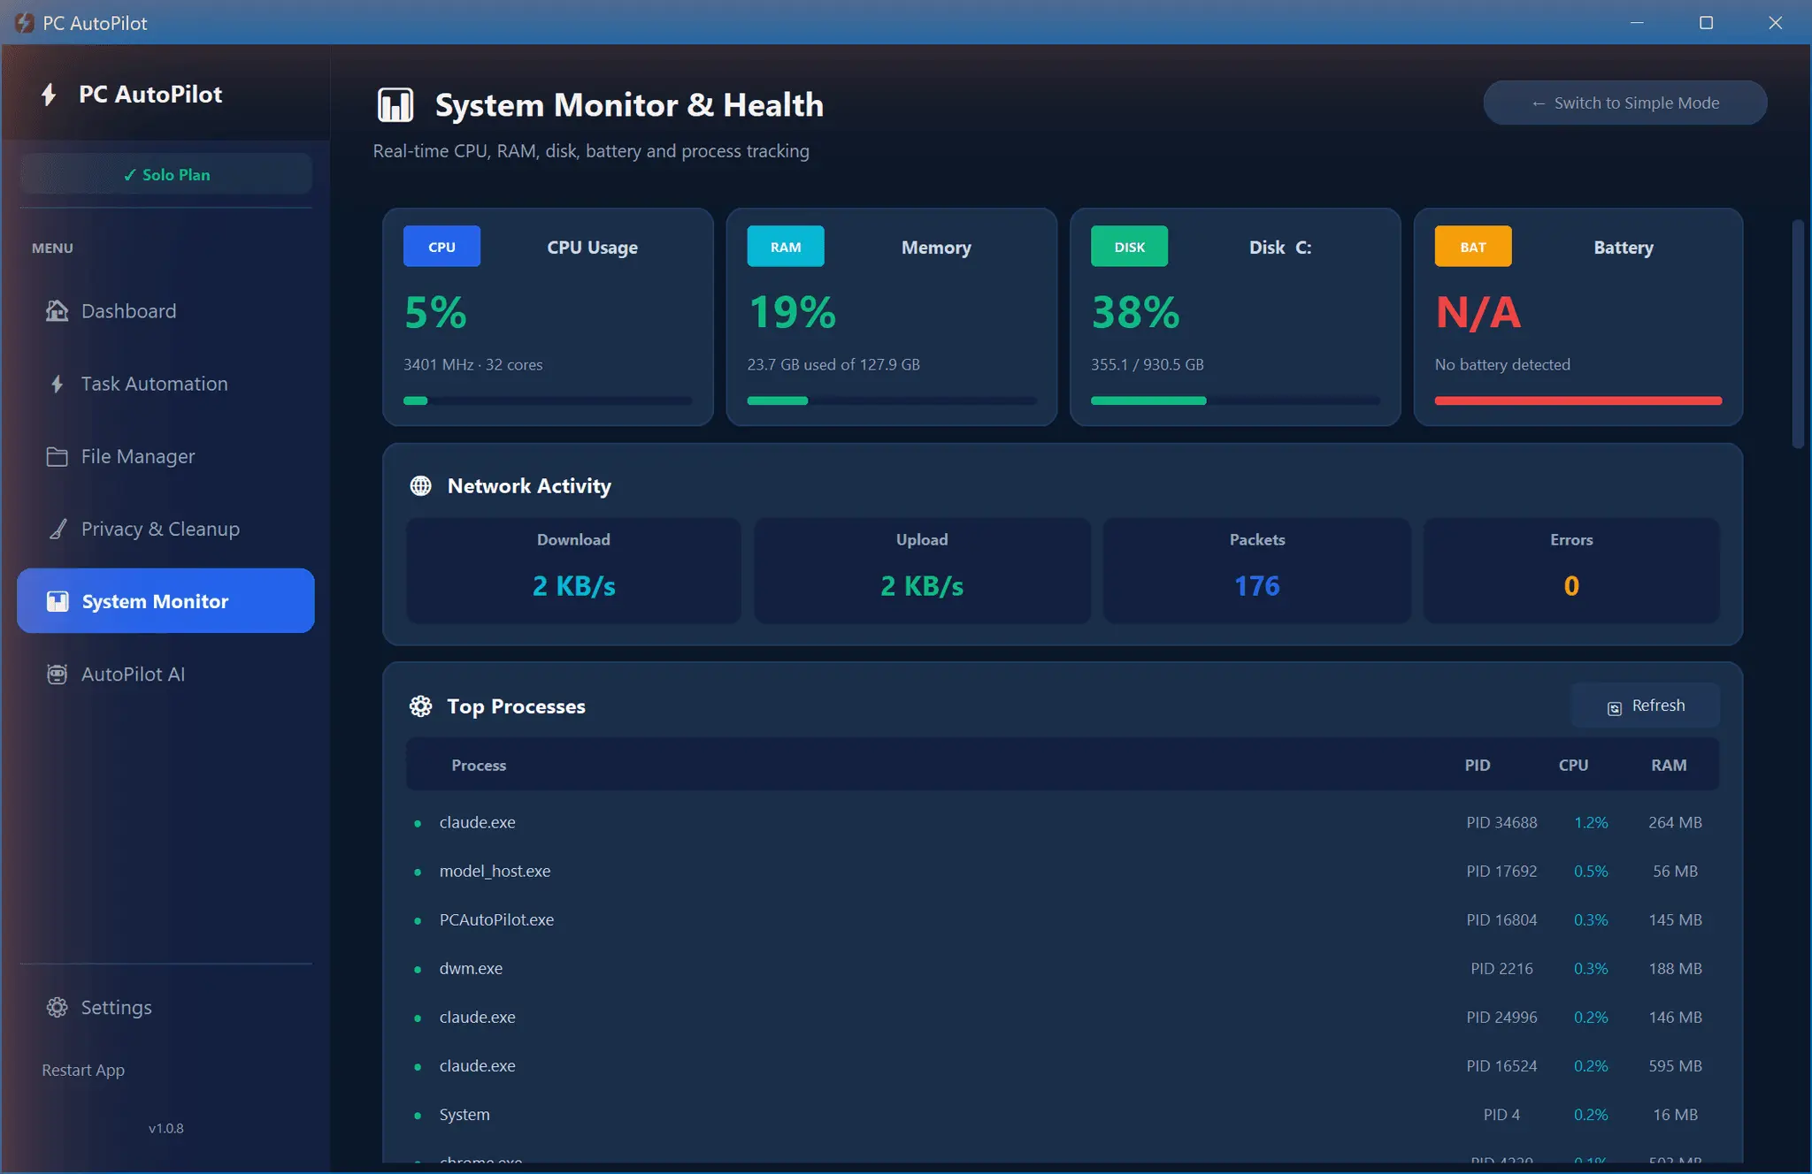Switch to Simple Mode
1812x1174 pixels.
tap(1625, 103)
